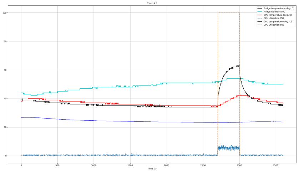Click the x-axis tick label 2500
299x172 pixels.
click(203, 166)
